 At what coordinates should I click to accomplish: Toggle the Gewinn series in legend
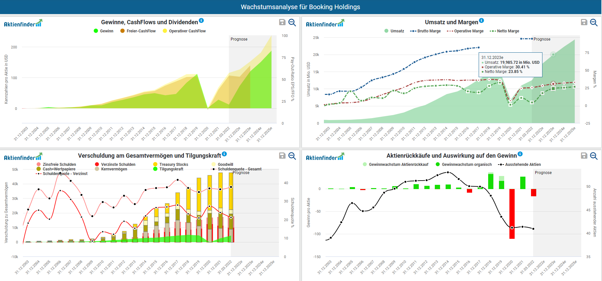(103, 31)
